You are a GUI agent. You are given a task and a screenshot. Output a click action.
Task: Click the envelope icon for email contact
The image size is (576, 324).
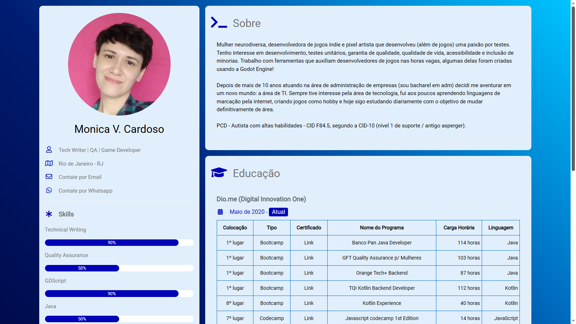(x=49, y=176)
